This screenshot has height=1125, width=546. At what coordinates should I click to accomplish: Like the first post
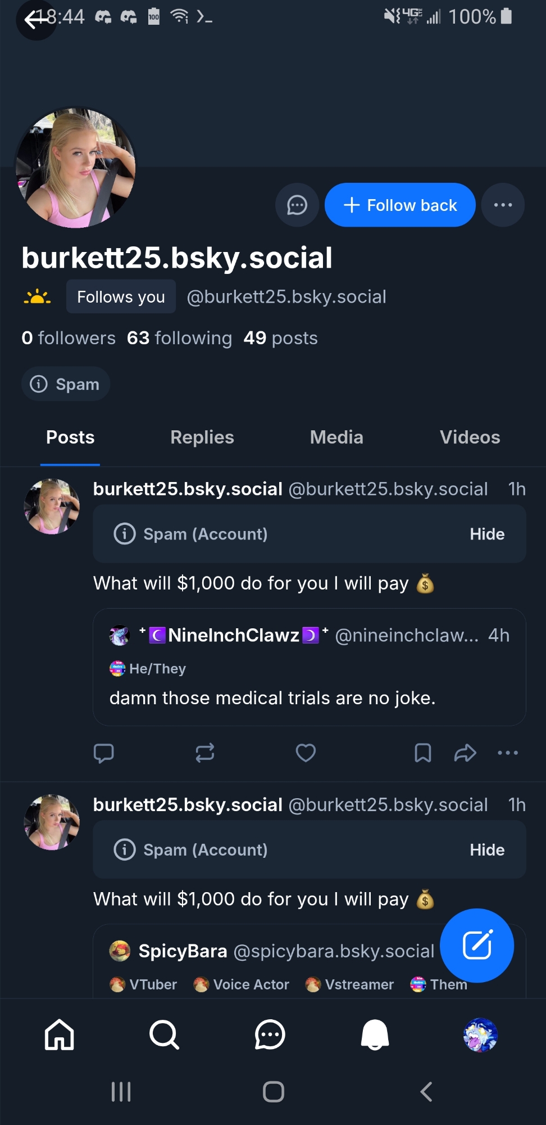pos(306,753)
